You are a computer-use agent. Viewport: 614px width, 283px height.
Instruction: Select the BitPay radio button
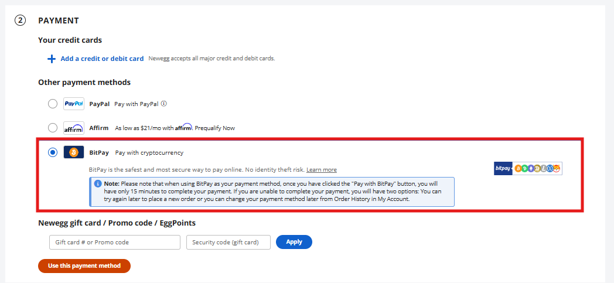[x=53, y=152]
